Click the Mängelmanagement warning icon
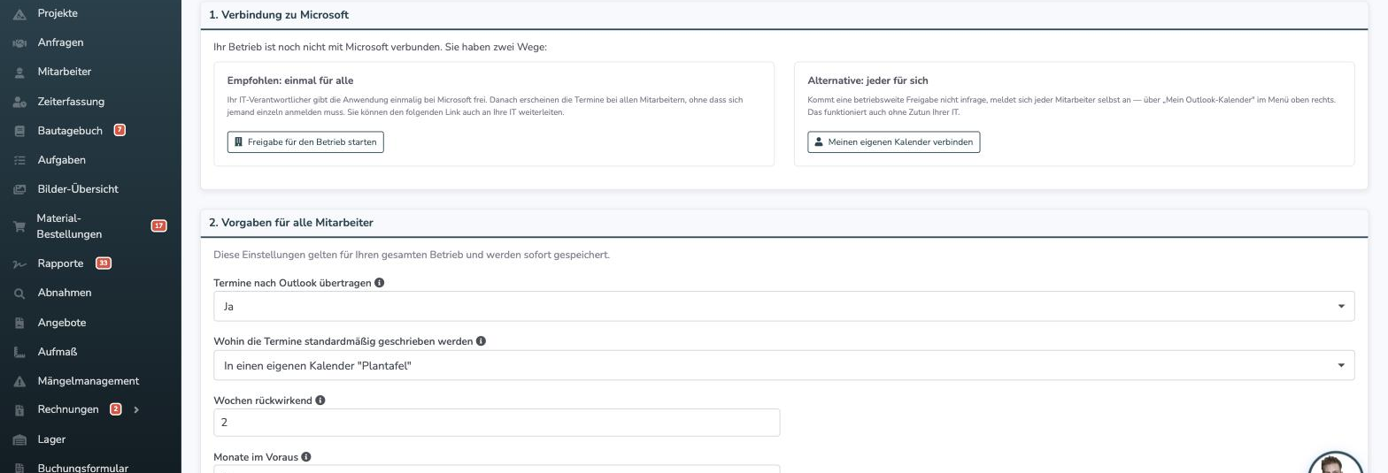This screenshot has width=1388, height=473. pyautogui.click(x=19, y=382)
